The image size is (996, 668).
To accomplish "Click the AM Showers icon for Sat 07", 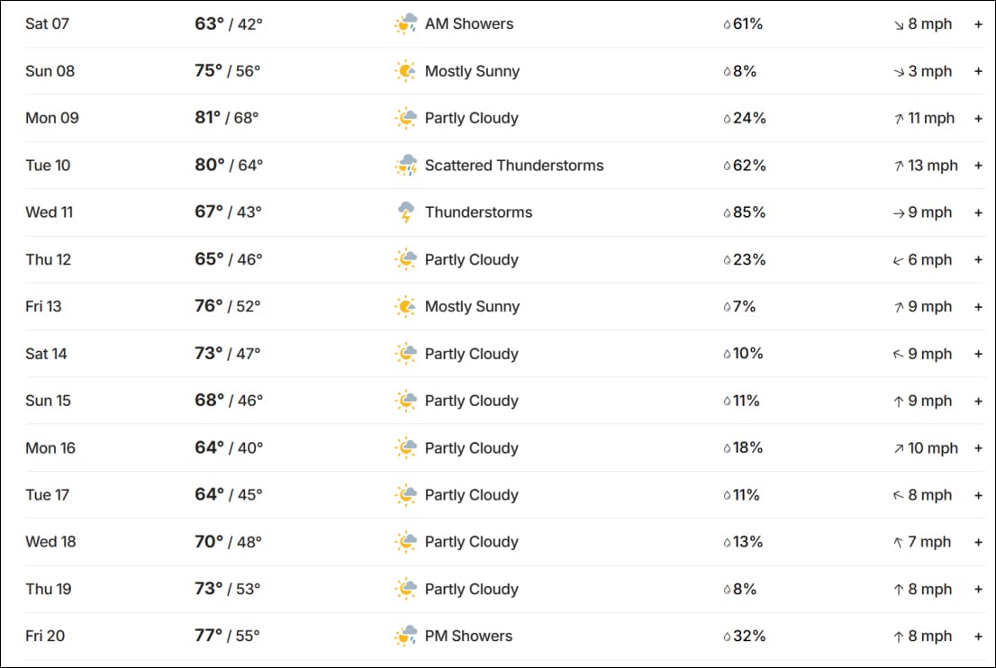I will [406, 24].
